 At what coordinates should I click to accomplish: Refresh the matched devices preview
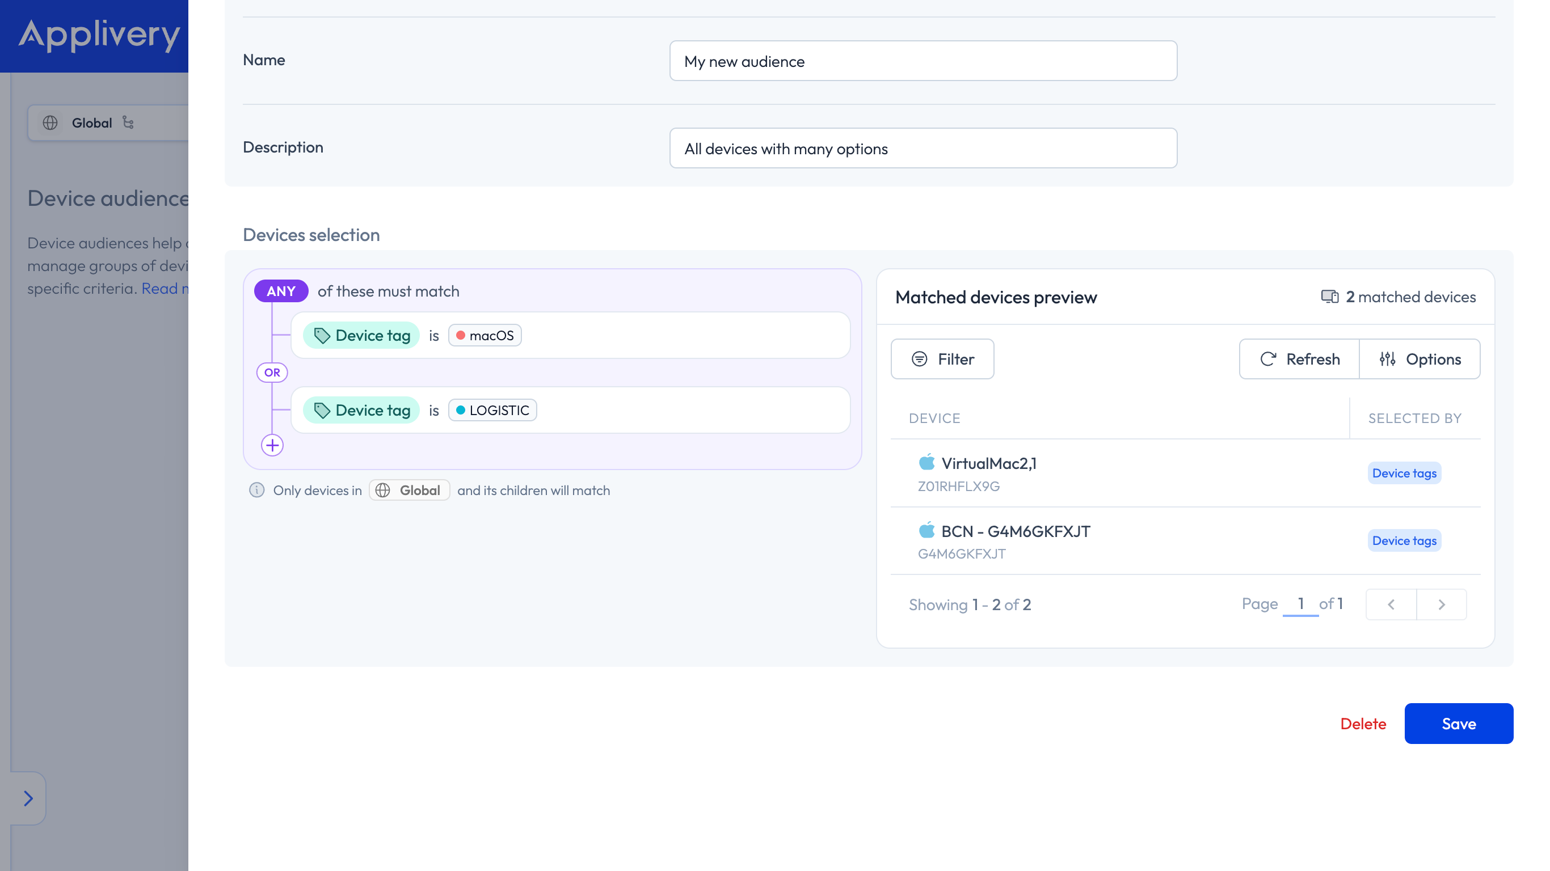pyautogui.click(x=1299, y=359)
